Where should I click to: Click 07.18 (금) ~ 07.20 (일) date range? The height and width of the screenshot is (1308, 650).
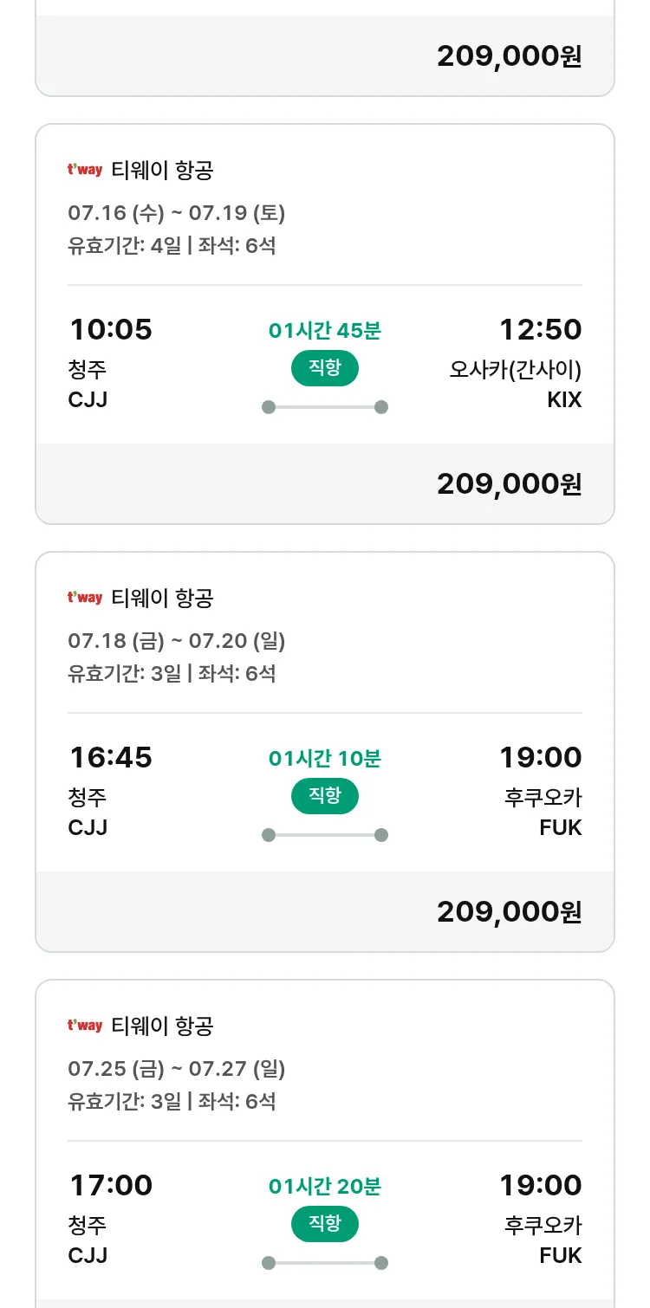click(177, 641)
